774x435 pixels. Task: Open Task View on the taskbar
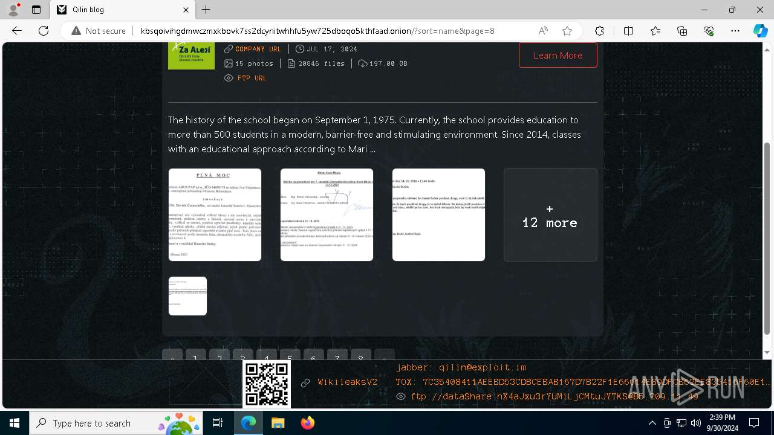click(x=218, y=423)
